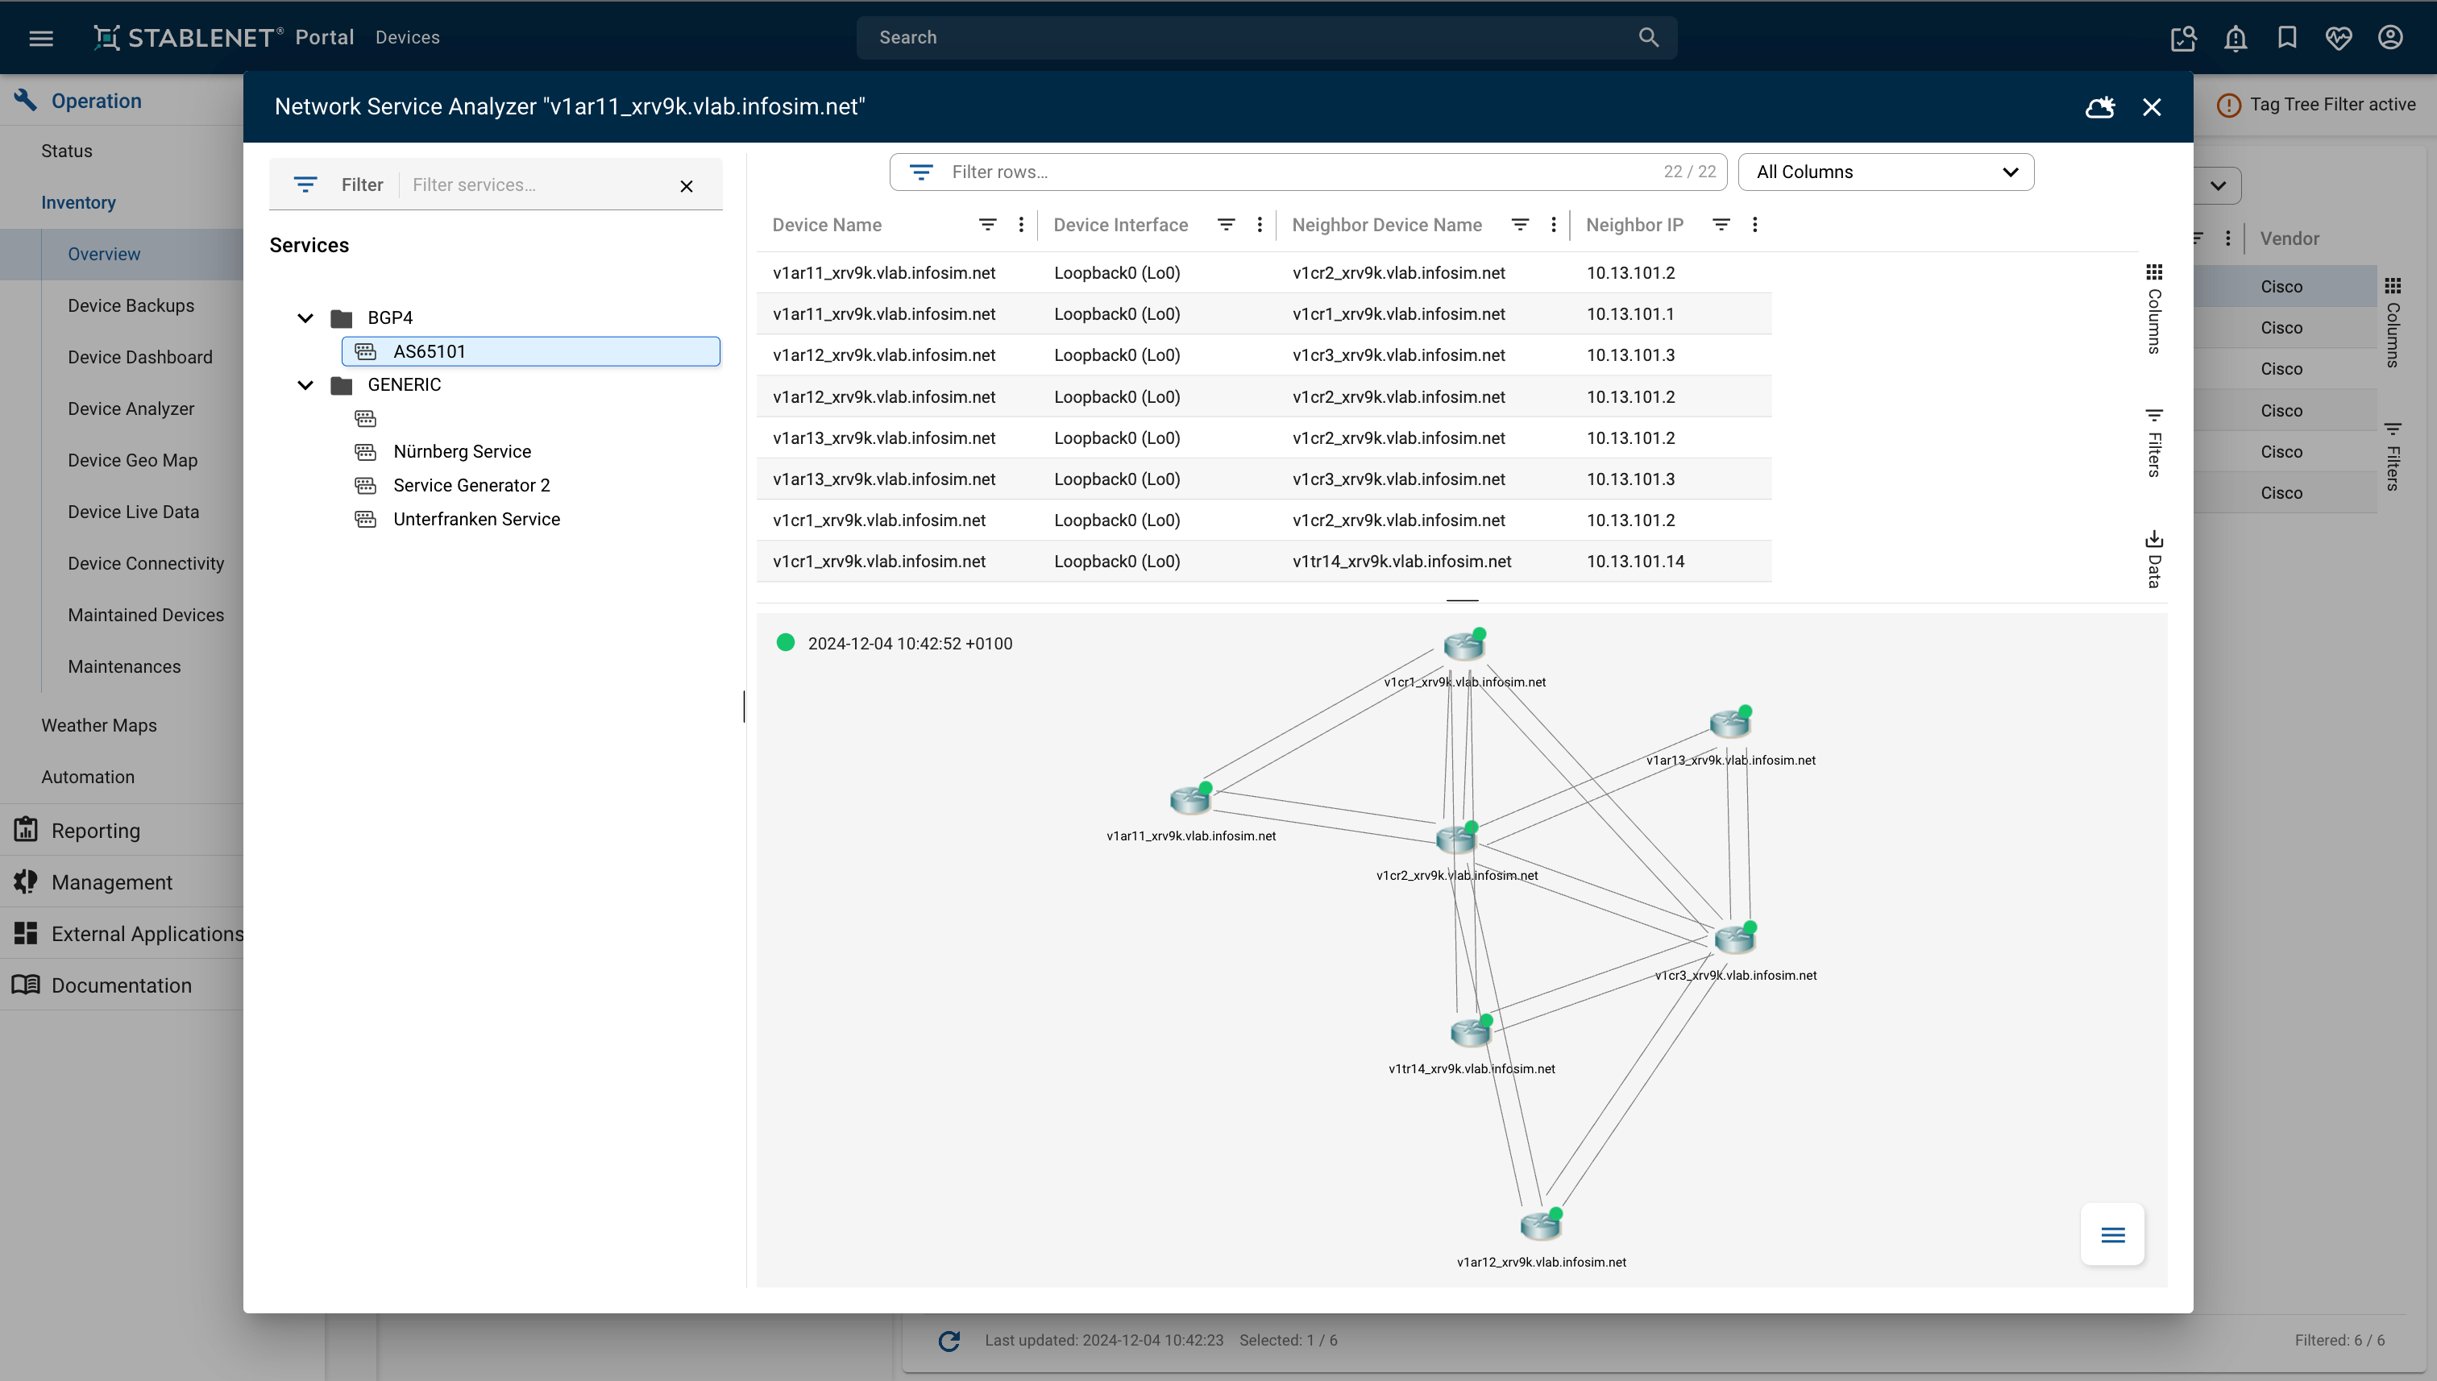Open Device Analyzer
The height and width of the screenshot is (1381, 2437).
click(x=131, y=408)
